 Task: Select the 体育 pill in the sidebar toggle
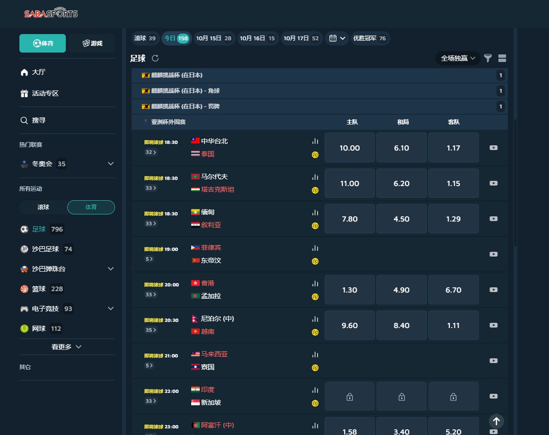pyautogui.click(x=91, y=207)
